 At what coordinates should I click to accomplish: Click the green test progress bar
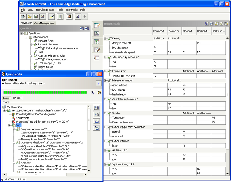click(x=45, y=92)
